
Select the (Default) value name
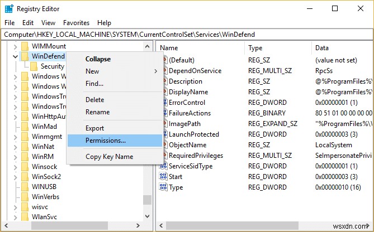[182, 60]
